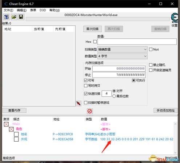180x163 pixels.
Task: Open the 文件(F) menu
Action: pyautogui.click(x=8, y=10)
